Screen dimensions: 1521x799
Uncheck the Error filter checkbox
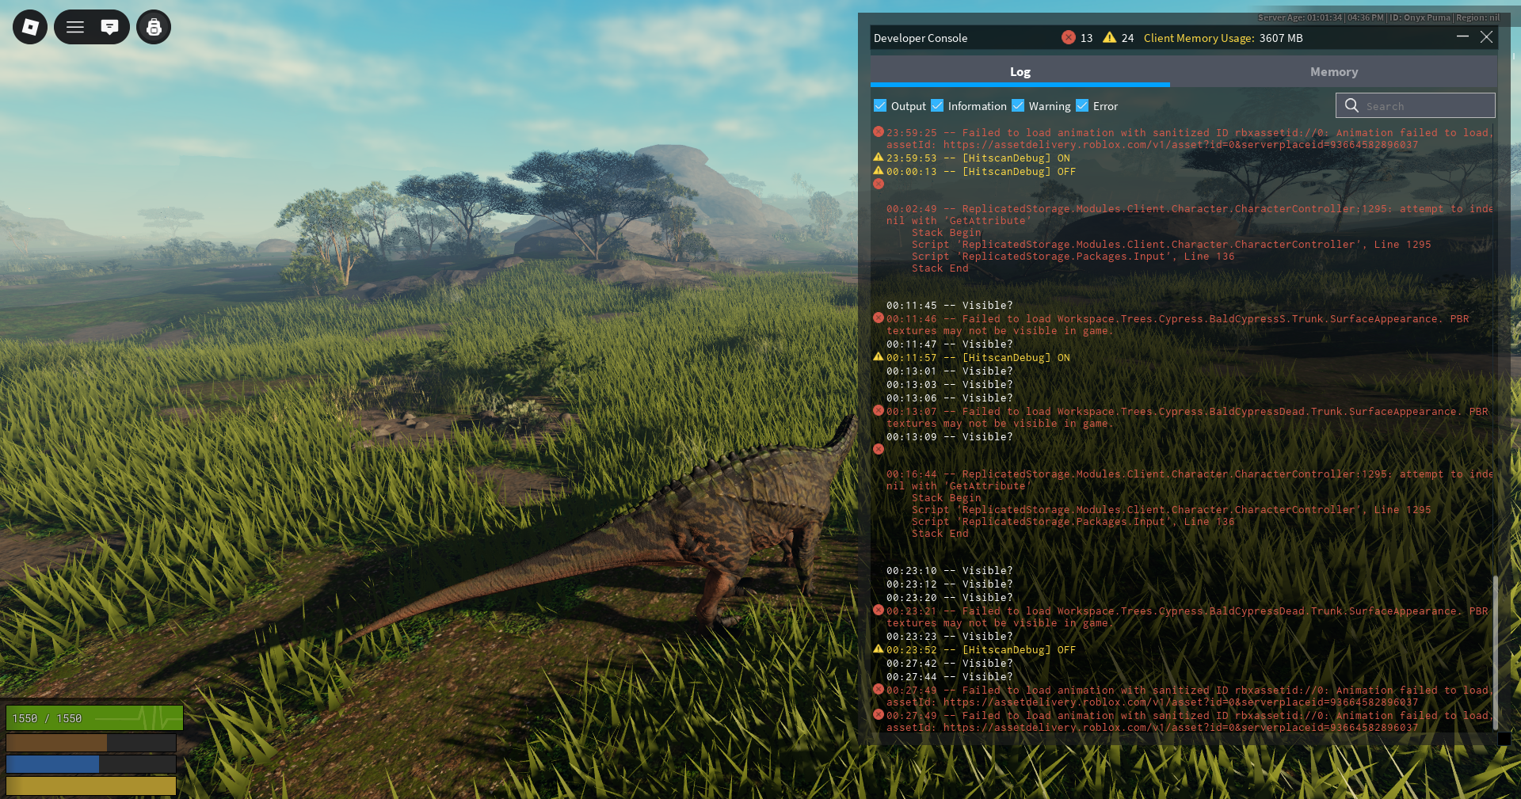coord(1082,105)
